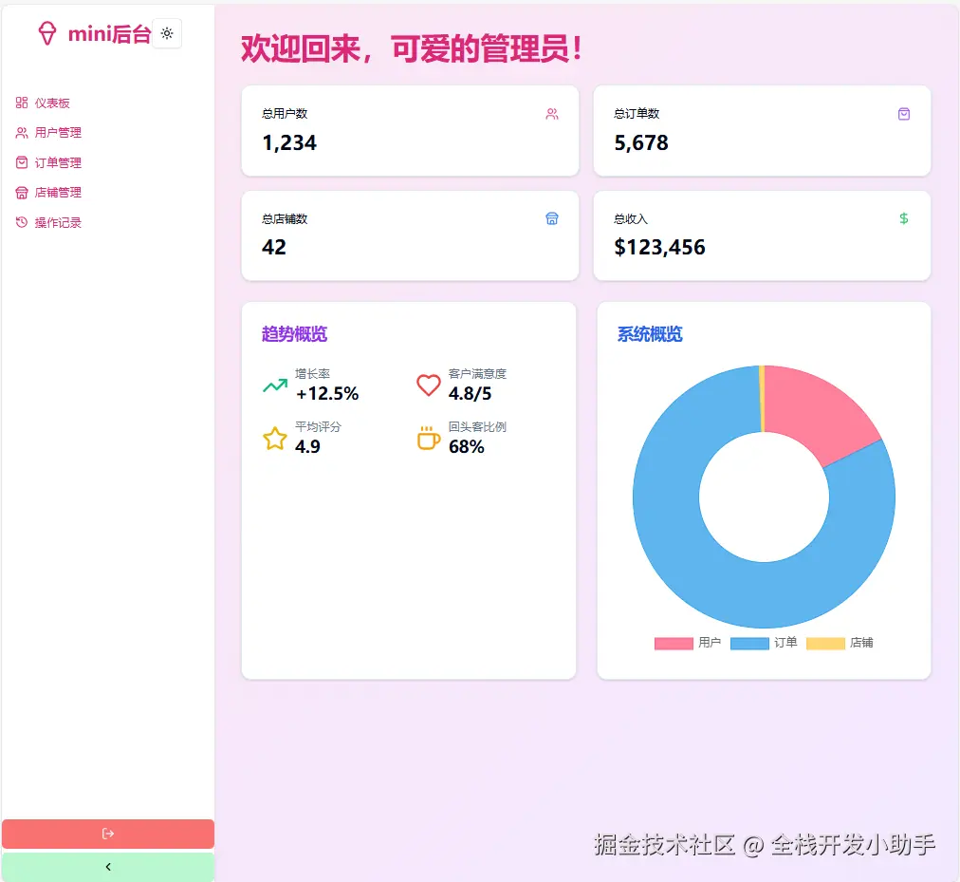Click the users icon on 总用户数 card
The image size is (960, 882).
point(553,113)
